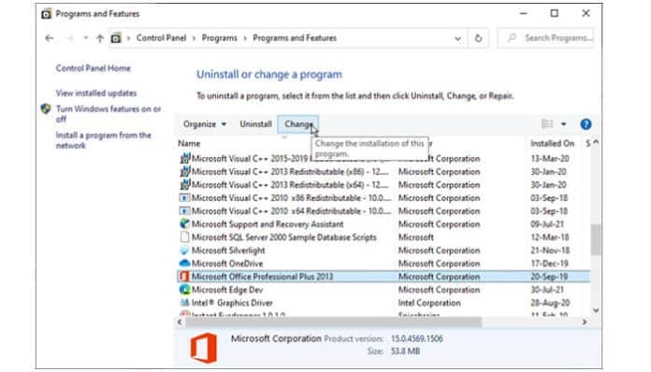Select Microsoft Office Professional Plus 2013

coord(383,277)
